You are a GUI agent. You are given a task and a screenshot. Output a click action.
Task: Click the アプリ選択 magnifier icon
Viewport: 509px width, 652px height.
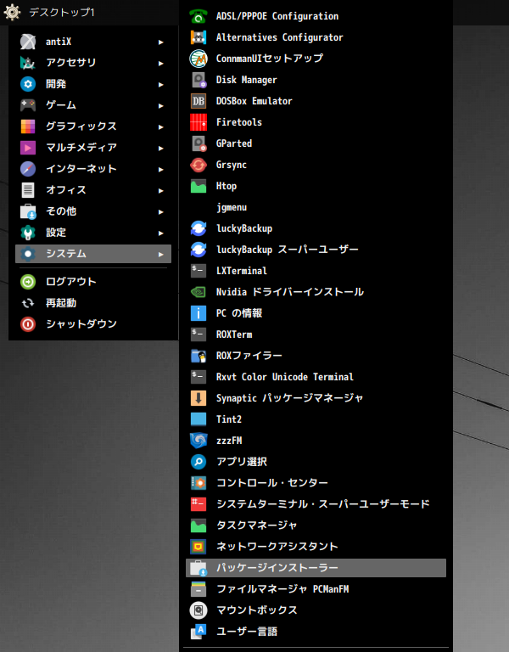click(x=199, y=462)
